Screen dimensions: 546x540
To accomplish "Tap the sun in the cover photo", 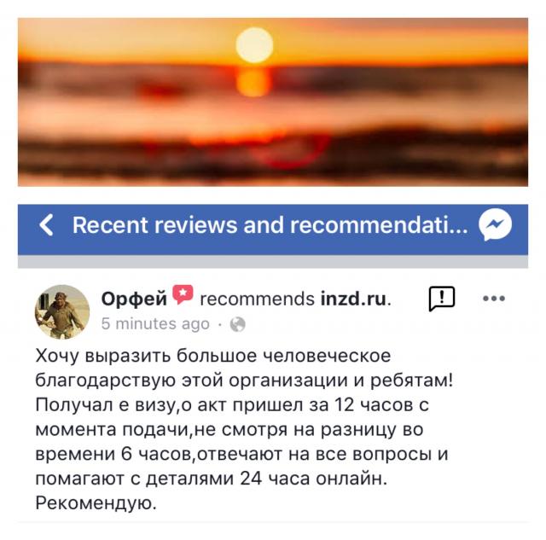I will click(x=254, y=45).
